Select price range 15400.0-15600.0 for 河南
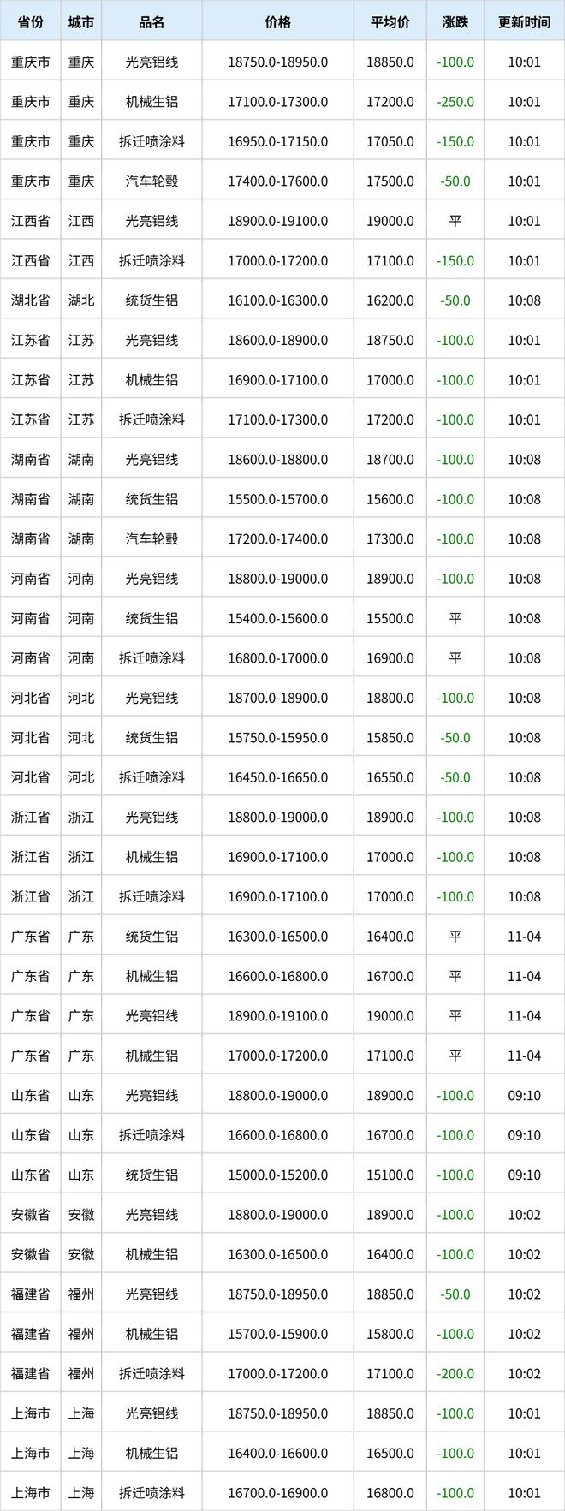 [x=277, y=619]
